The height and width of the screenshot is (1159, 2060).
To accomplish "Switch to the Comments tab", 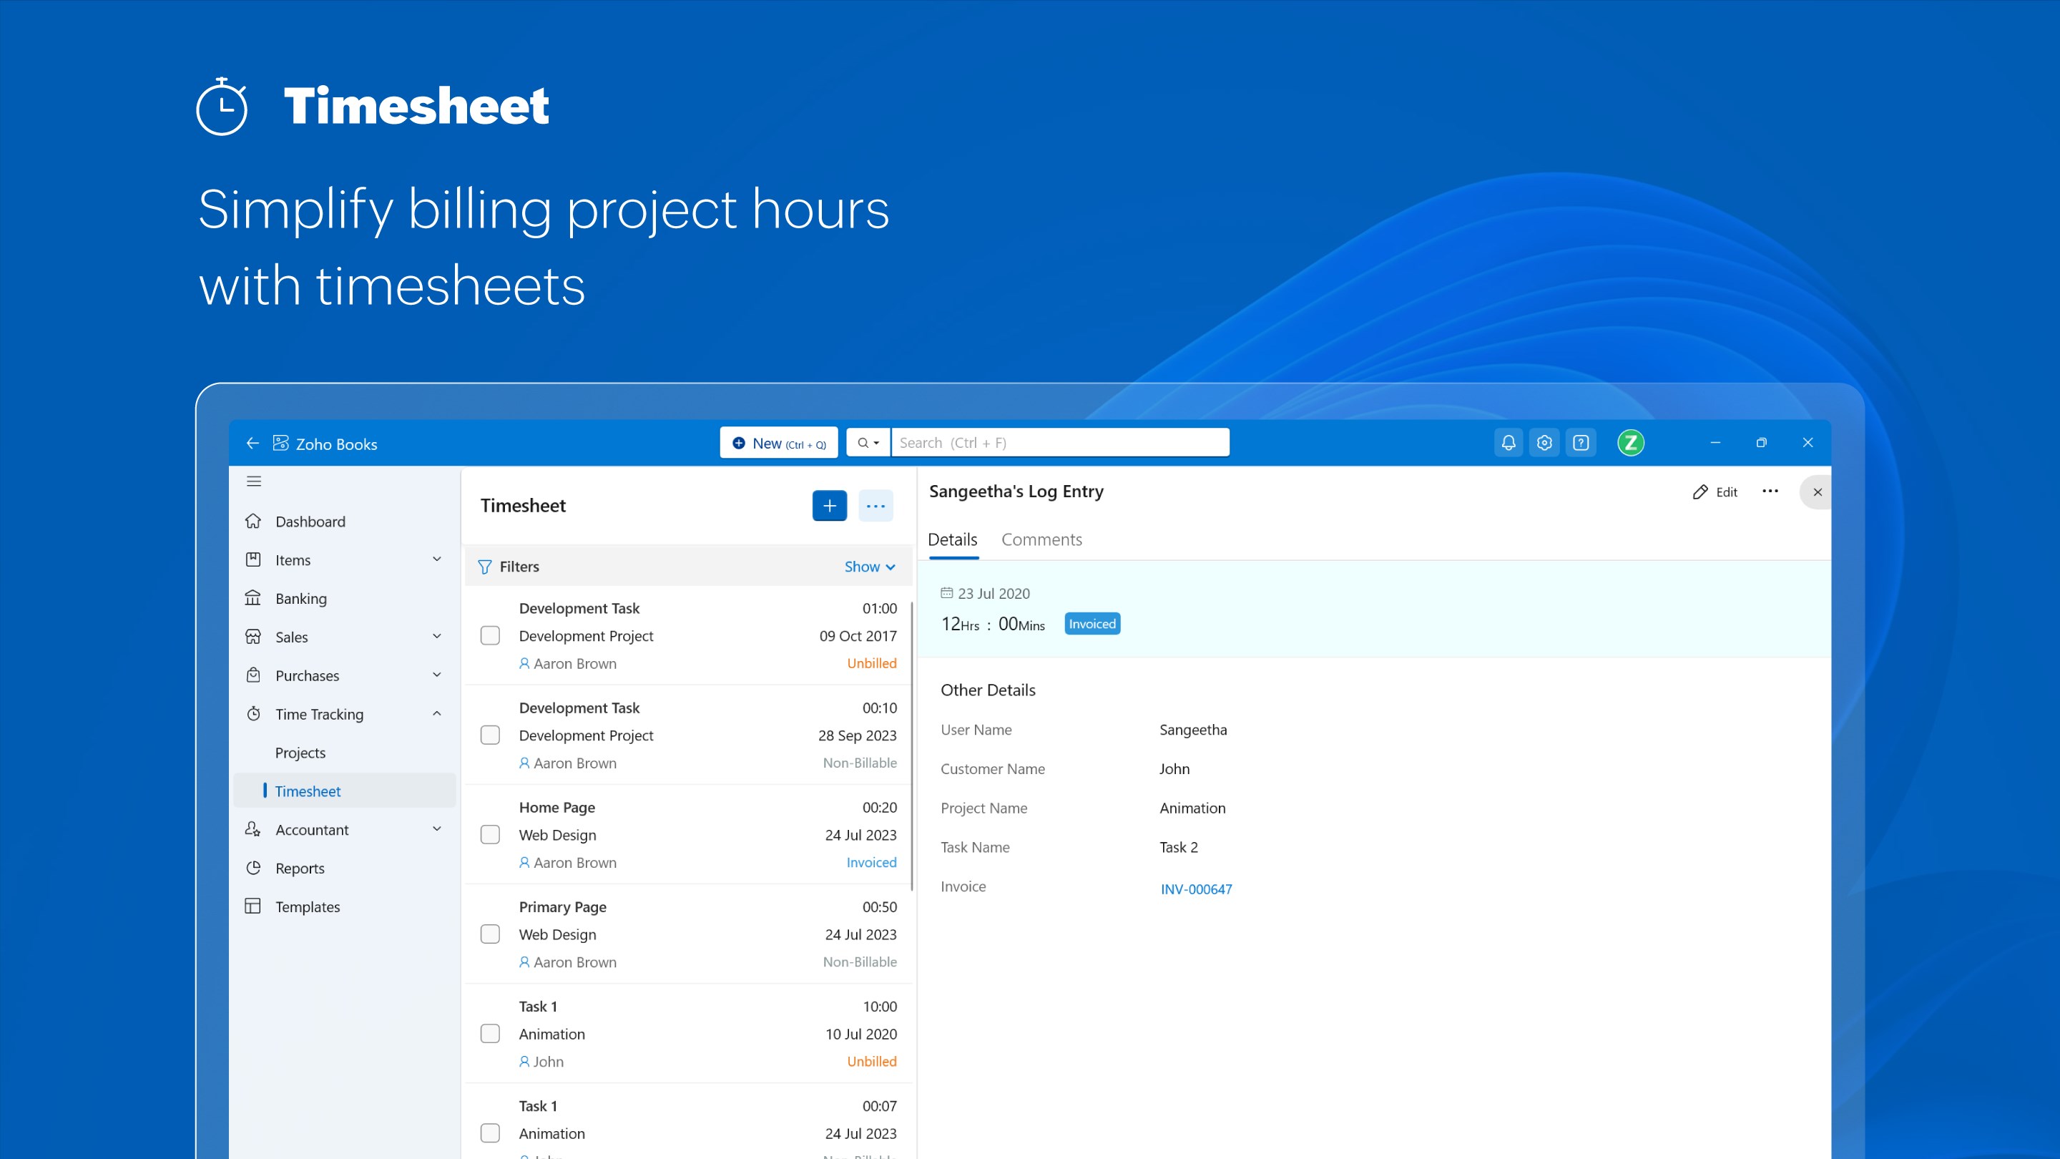I will (x=1041, y=539).
